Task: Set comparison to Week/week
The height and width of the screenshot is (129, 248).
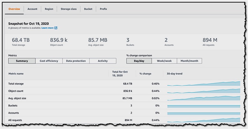Action: (x=164, y=61)
